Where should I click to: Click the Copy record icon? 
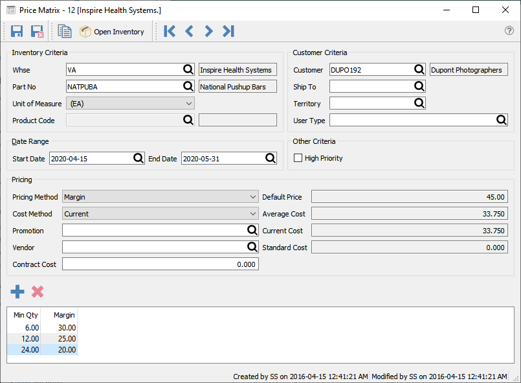point(65,31)
